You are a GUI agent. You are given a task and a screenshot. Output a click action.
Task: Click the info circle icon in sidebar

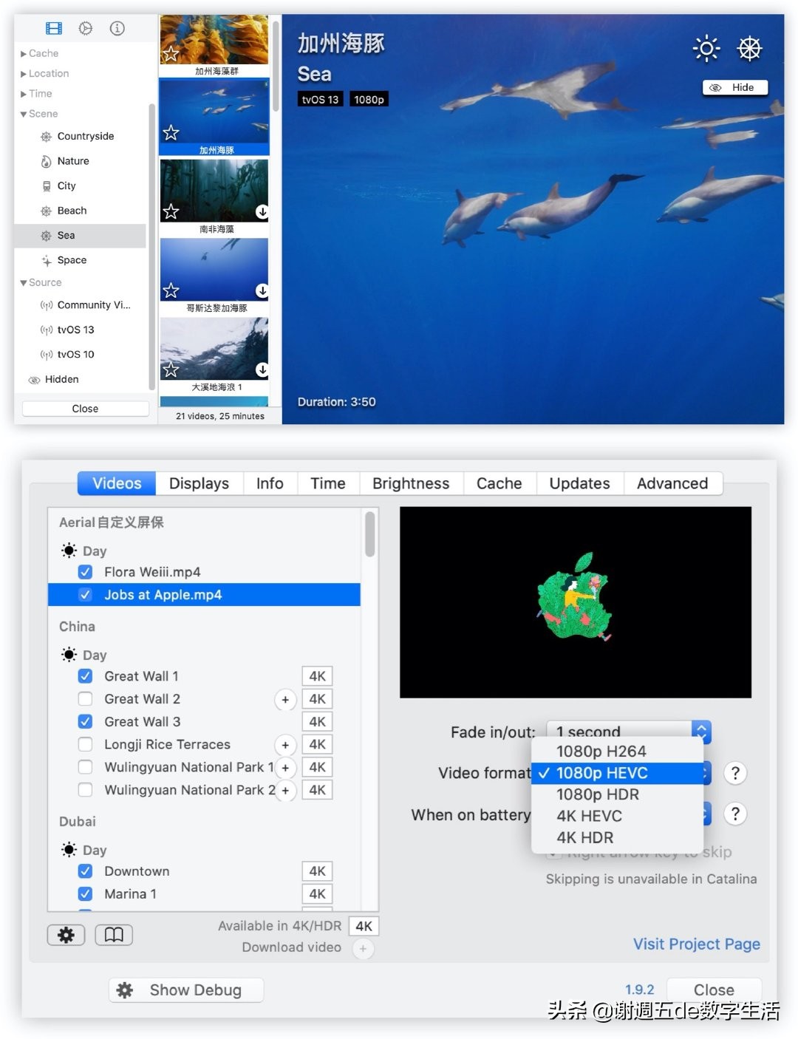point(117,29)
